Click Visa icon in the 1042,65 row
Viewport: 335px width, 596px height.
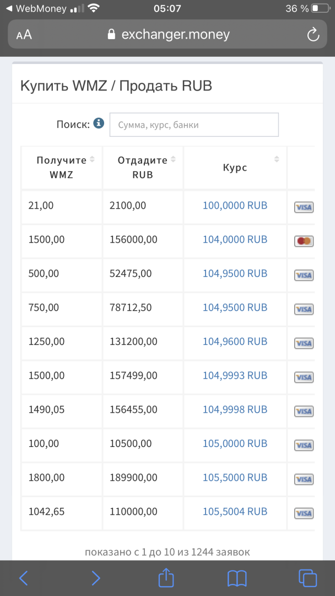tap(304, 513)
